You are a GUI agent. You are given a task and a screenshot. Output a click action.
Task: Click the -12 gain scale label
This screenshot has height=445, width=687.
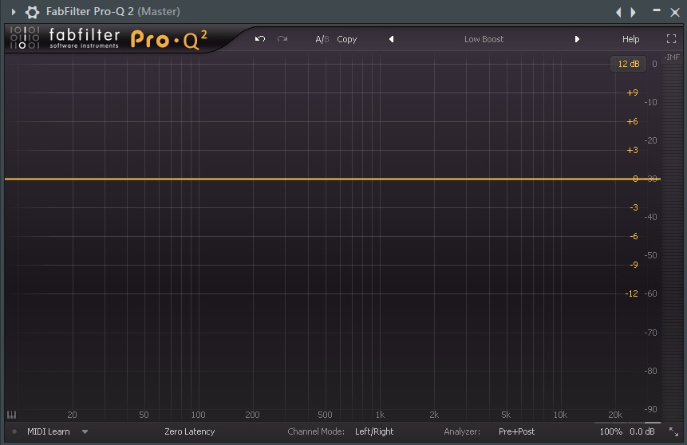coord(631,294)
